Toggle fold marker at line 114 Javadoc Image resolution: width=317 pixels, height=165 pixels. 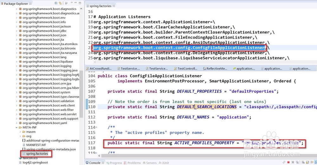point(96,127)
